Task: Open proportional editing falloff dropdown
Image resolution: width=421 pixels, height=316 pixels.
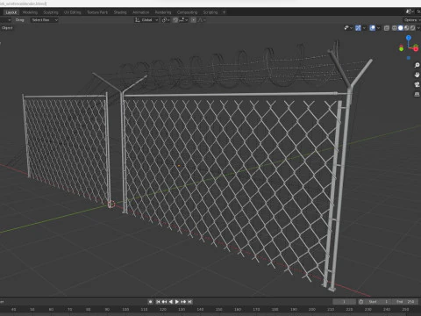Action: [x=203, y=20]
